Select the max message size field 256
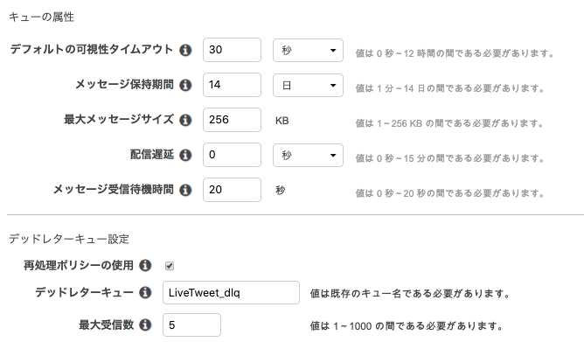Viewport: 584px width, 342px height. (232, 120)
